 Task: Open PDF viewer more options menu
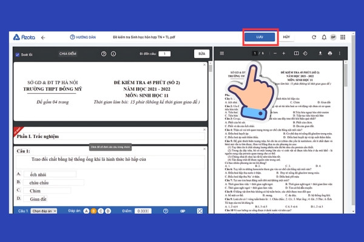[339, 53]
